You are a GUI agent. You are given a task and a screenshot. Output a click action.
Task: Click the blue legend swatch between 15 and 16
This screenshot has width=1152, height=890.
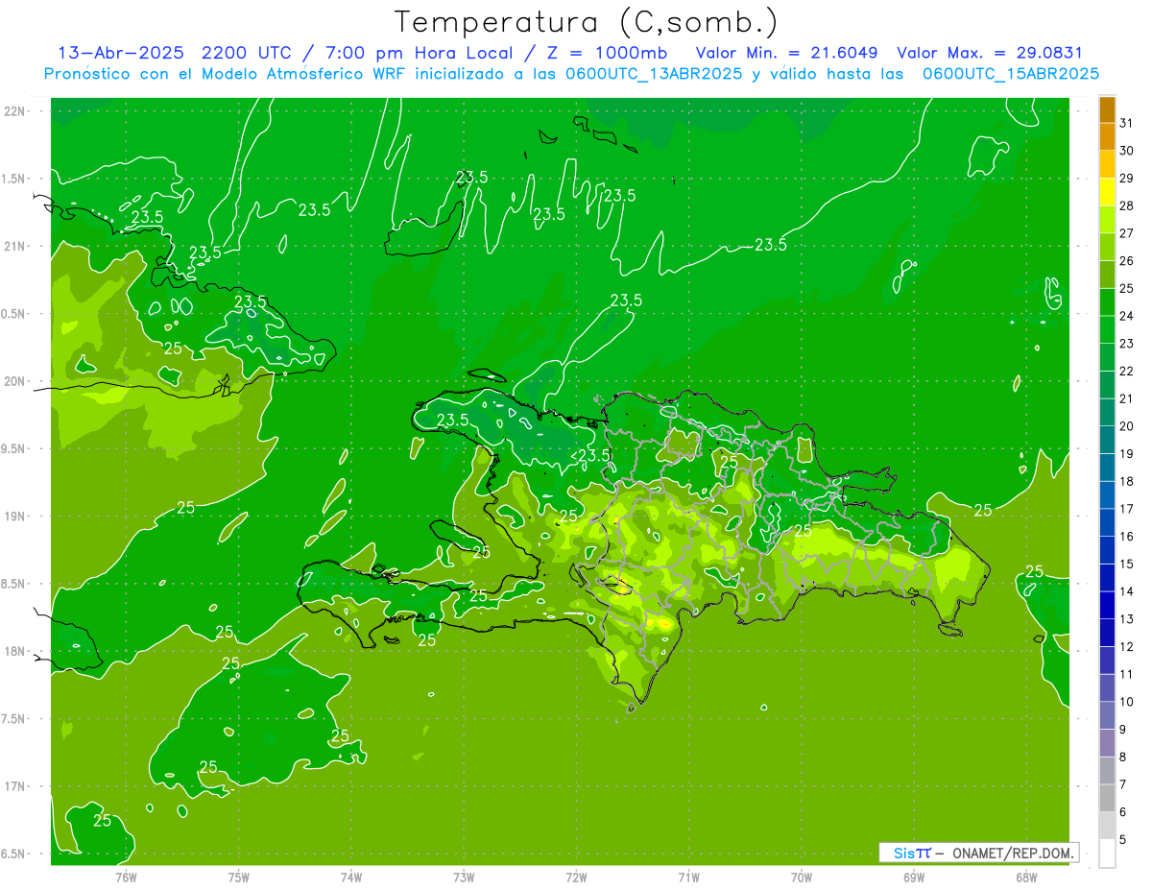(1107, 550)
